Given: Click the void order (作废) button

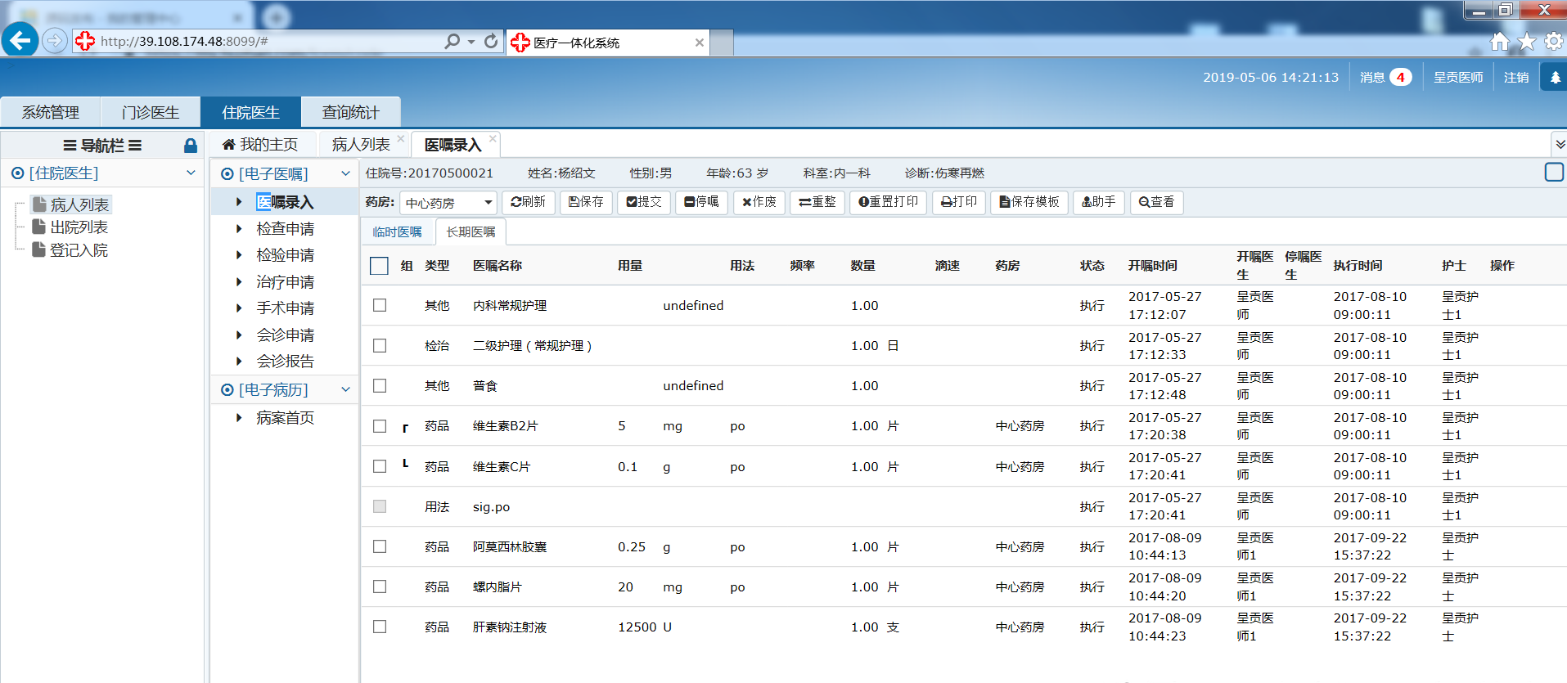Looking at the screenshot, I should (759, 202).
